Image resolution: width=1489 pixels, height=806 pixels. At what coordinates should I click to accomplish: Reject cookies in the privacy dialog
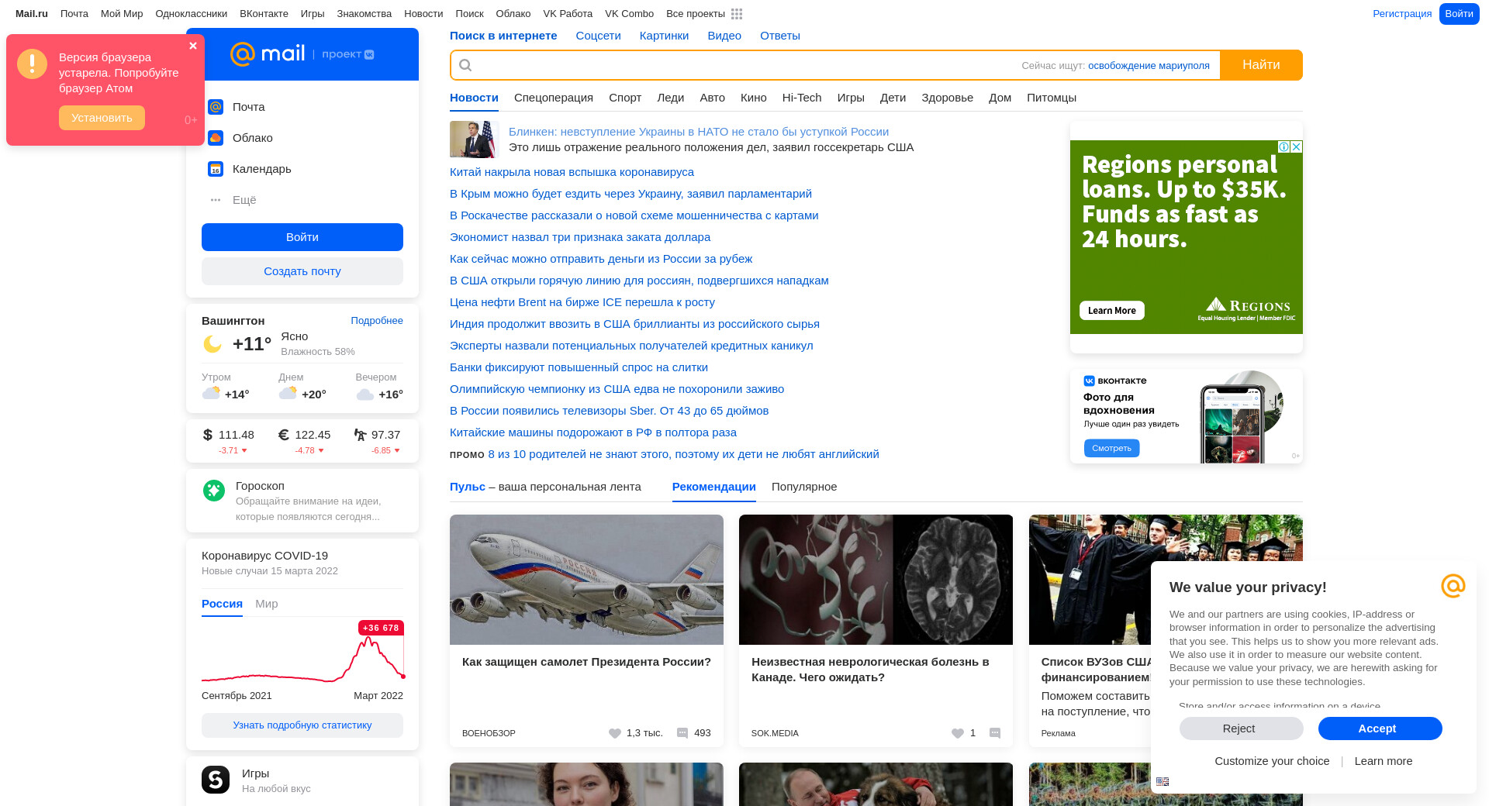pyautogui.click(x=1241, y=728)
